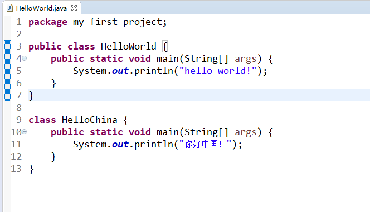Click the "class" keyword on line 9
Image resolution: width=370 pixels, height=212 pixels.
click(42, 120)
